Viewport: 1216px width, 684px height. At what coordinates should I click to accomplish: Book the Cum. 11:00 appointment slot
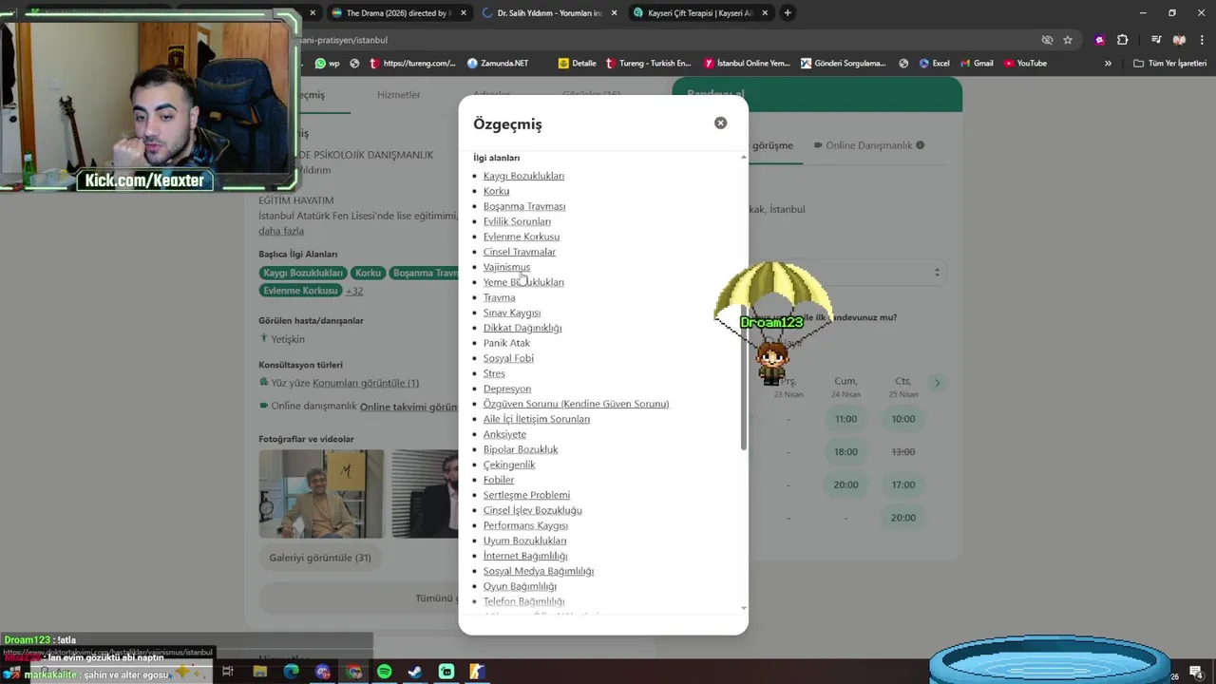845,419
